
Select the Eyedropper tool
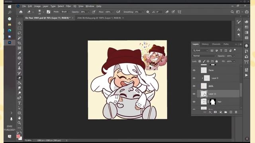click(20, 53)
